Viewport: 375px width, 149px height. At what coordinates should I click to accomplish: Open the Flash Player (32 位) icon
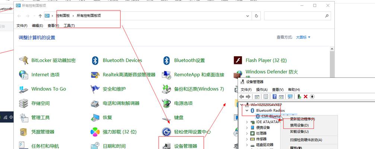click(238, 60)
